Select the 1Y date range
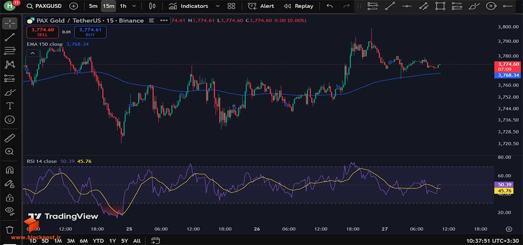This screenshot has width=523, height=245. point(113,241)
